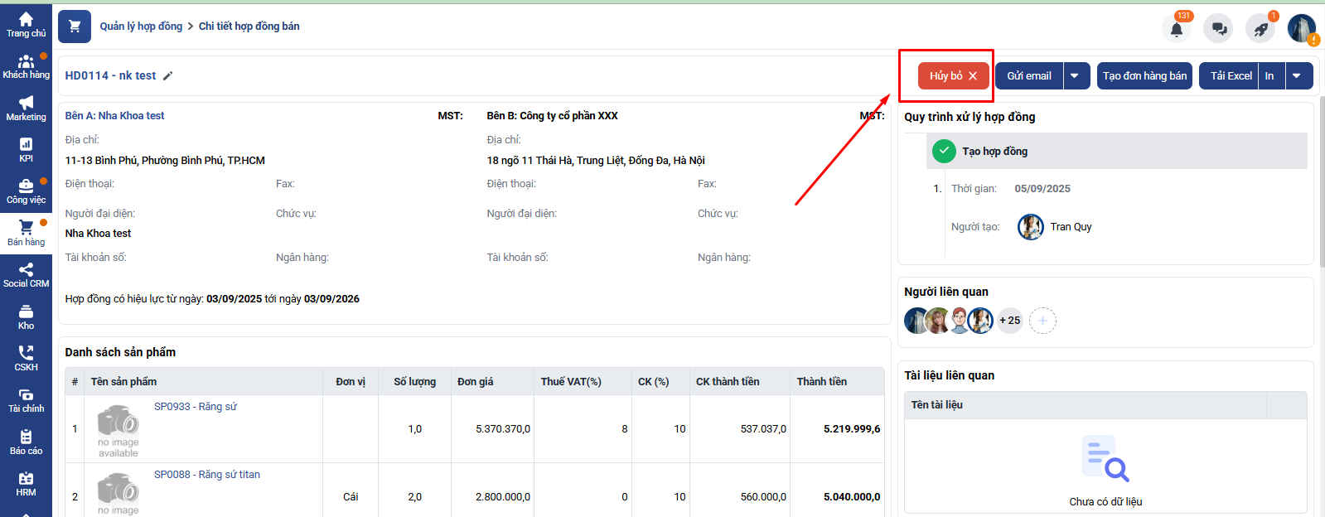Open Kho warehouse module
The image size is (1325, 517).
(26, 316)
